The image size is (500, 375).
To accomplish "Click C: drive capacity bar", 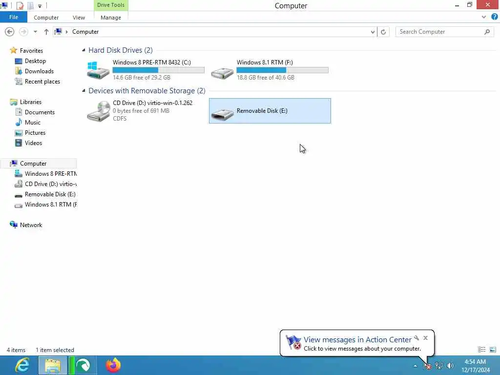I will point(159,70).
